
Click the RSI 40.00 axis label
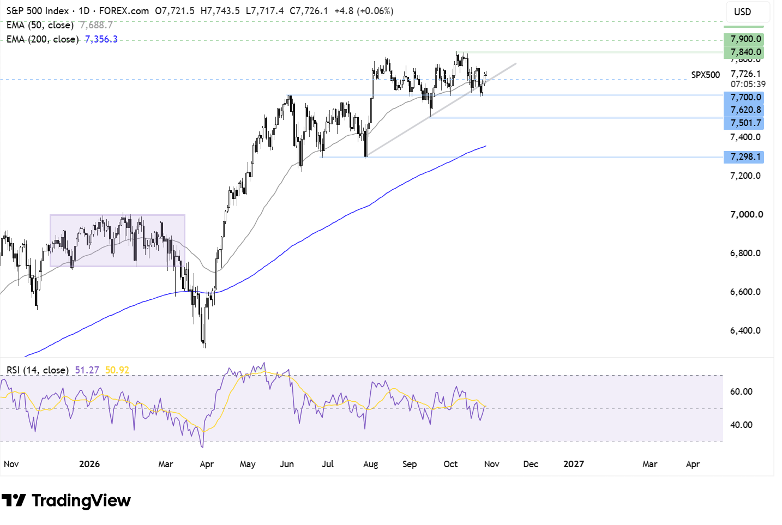tap(741, 425)
